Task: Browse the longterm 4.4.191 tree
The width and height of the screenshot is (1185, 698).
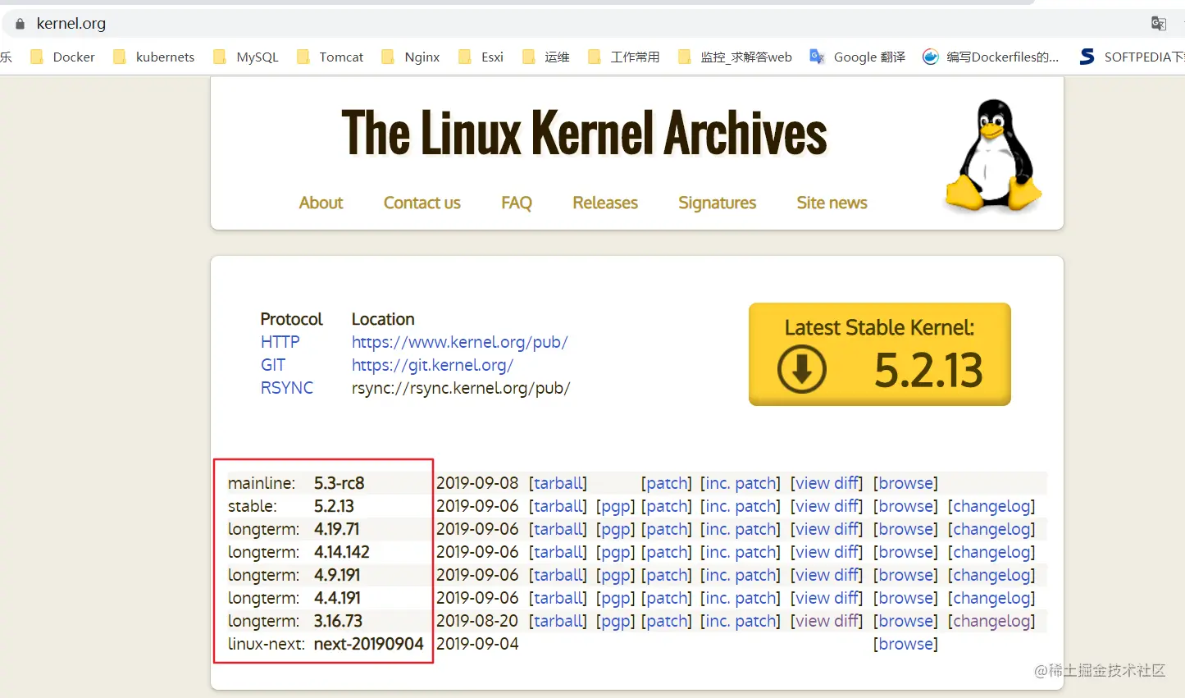Action: pyautogui.click(x=905, y=598)
